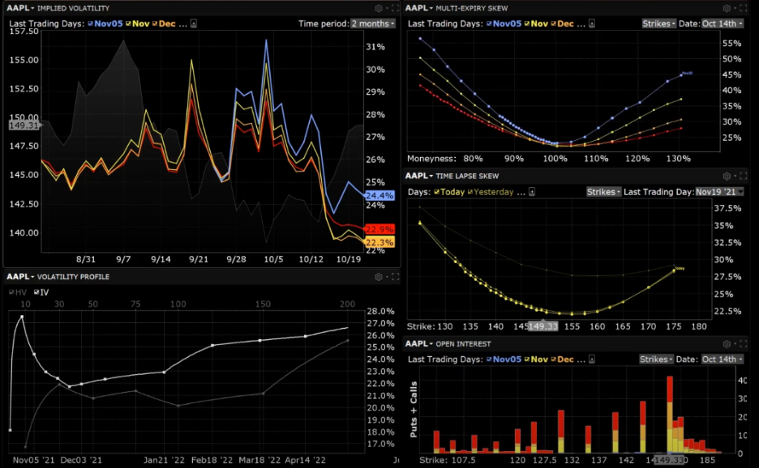Enable HV checkbox in Volatility Profile
The image size is (759, 468).
click(11, 292)
